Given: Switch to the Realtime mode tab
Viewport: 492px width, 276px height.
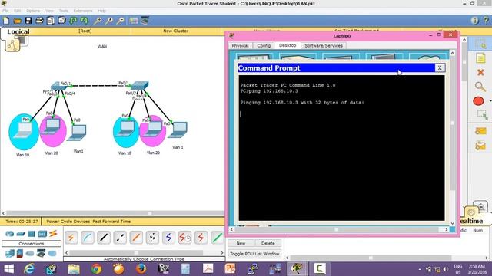Looking at the screenshot, I should click(x=472, y=221).
